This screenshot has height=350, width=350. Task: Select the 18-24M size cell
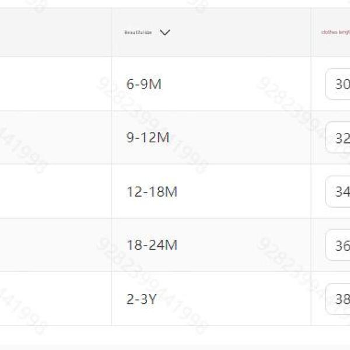click(x=152, y=246)
